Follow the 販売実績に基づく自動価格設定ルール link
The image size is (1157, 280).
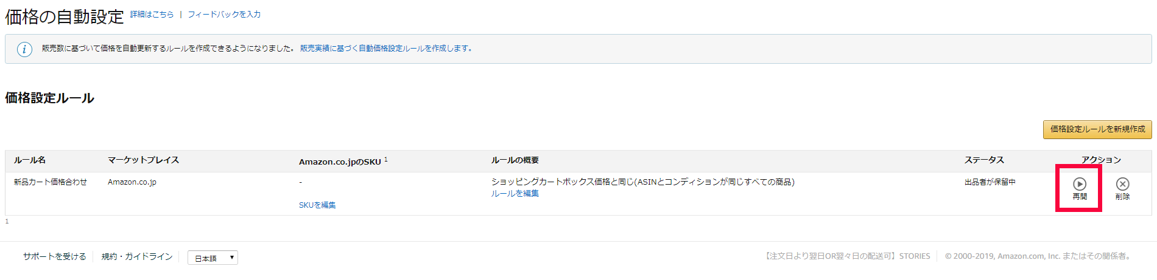click(x=385, y=49)
